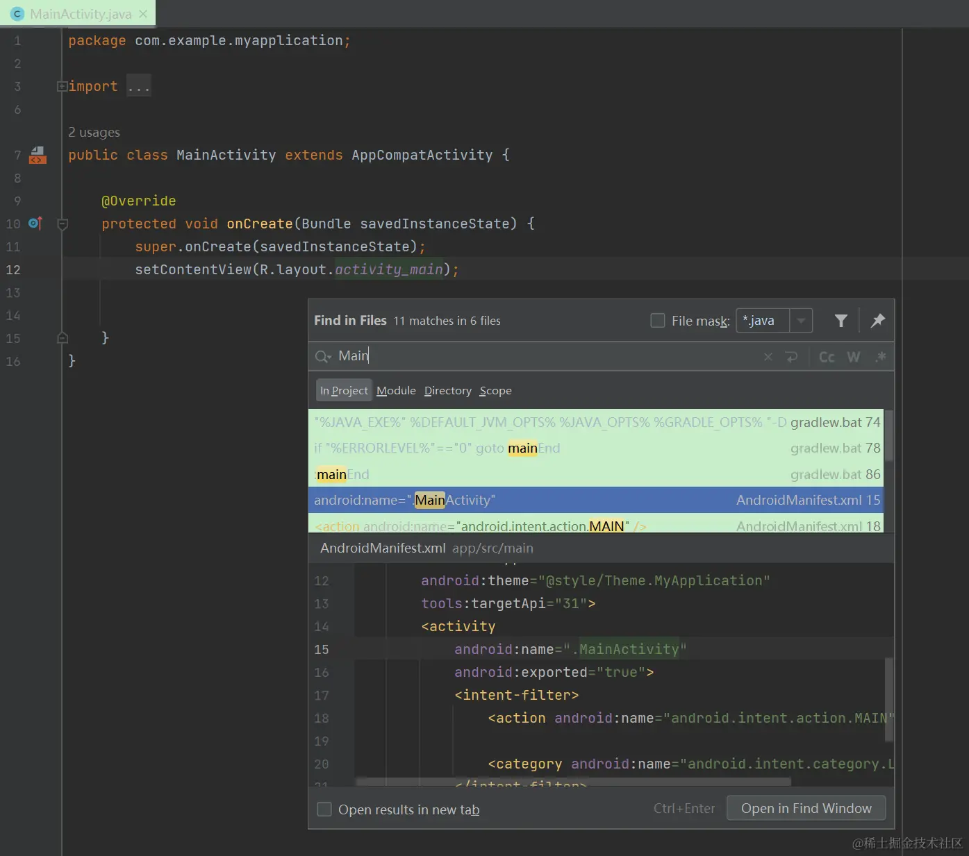Click the file mask *.java field
The width and height of the screenshot is (969, 856).
[x=763, y=320]
